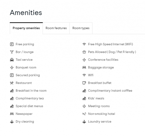The image size is (145, 136).
Task: Click the Bar / lounge cocktail glass icon
Action: coord(12,52)
